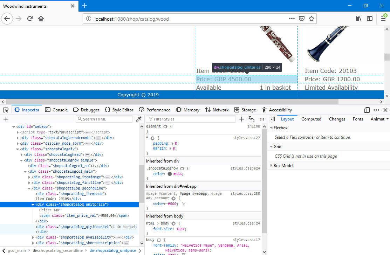The height and width of the screenshot is (255, 390).
Task: Close the developer tools panel
Action: (x=385, y=110)
